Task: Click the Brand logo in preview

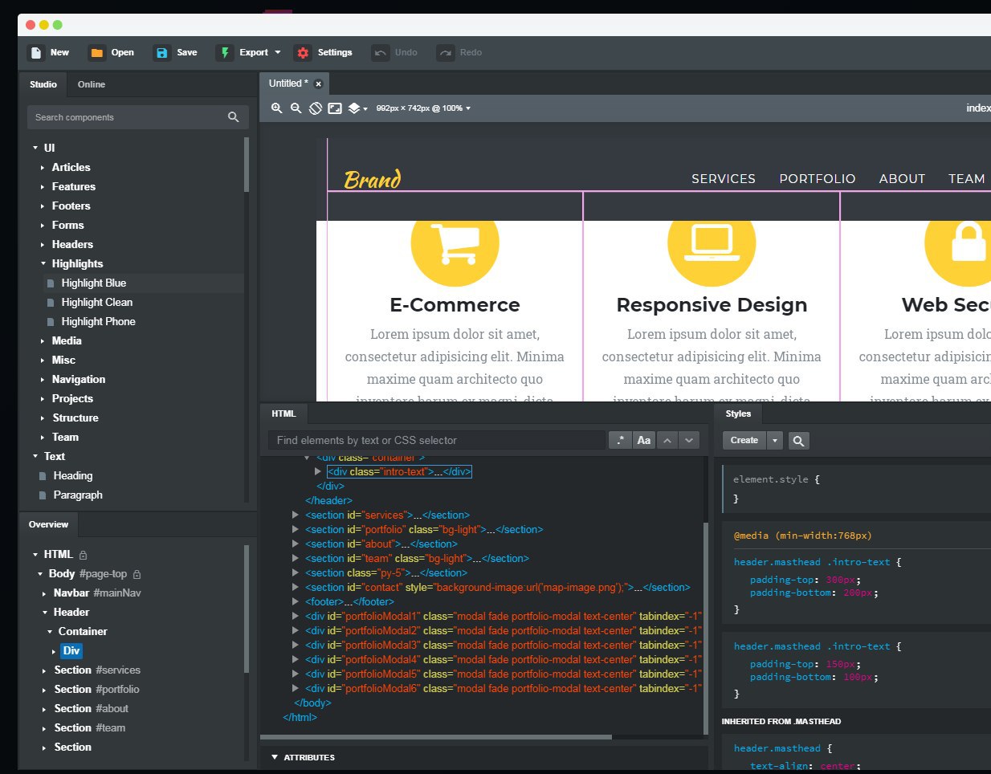Action: pyautogui.click(x=373, y=179)
